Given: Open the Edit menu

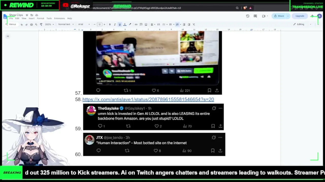Looking at the screenshot, I should 17,18.
